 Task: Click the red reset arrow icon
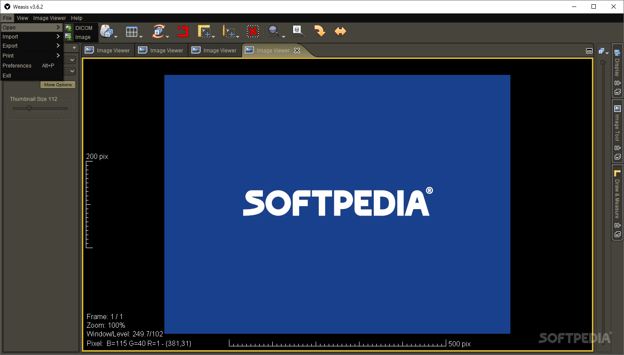pos(183,31)
